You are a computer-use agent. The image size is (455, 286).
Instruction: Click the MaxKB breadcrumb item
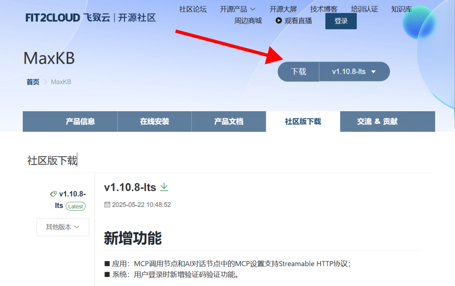tap(61, 82)
